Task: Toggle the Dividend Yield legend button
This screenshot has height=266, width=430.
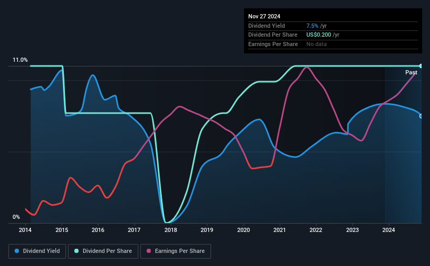Action: [x=37, y=251]
